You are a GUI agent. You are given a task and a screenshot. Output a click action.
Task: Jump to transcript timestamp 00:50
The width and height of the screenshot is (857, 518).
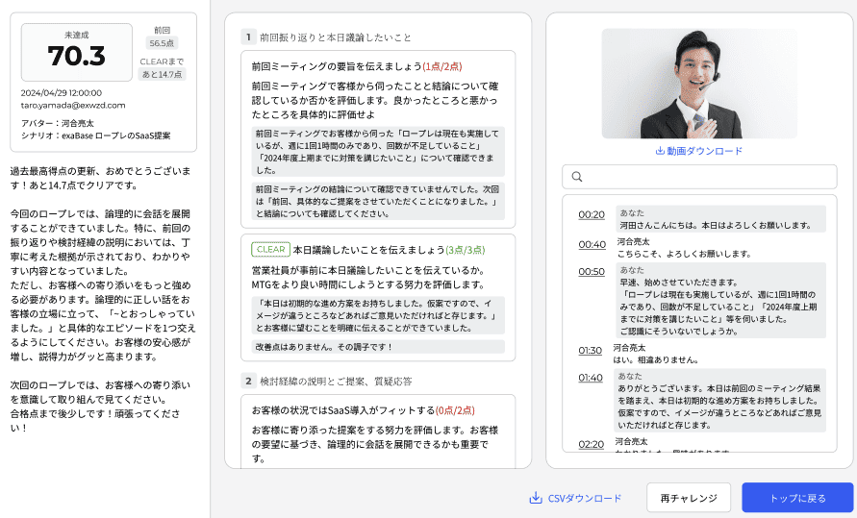point(592,272)
